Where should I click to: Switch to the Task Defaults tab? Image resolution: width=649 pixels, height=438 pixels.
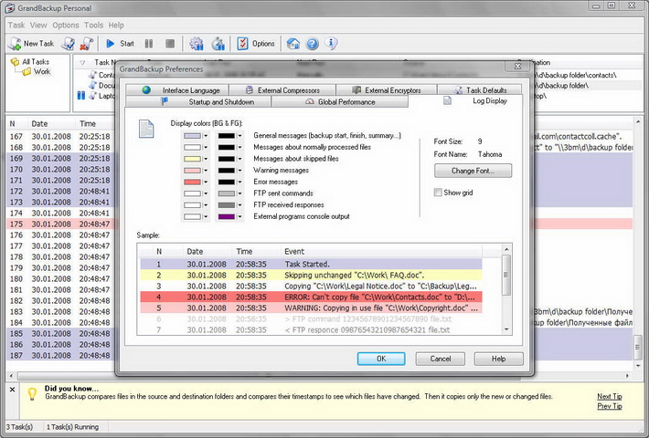(480, 90)
